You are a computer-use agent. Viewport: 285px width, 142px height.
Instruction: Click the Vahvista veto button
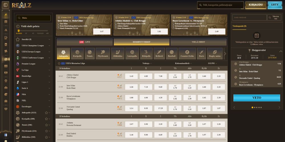(x=274, y=18)
